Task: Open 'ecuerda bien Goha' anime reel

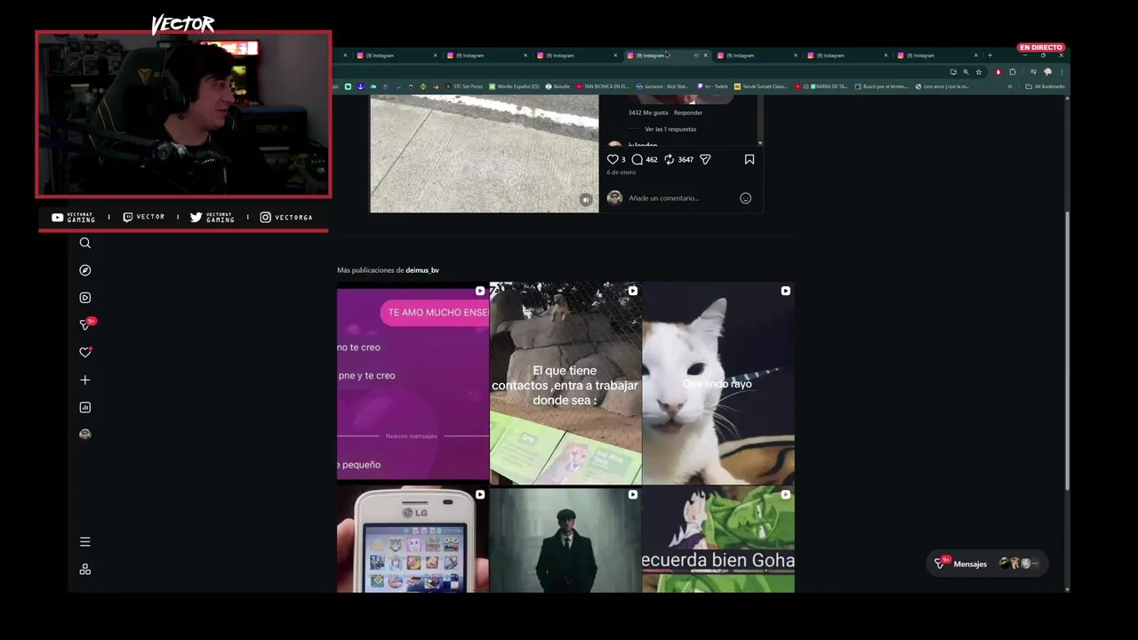Action: 718,540
